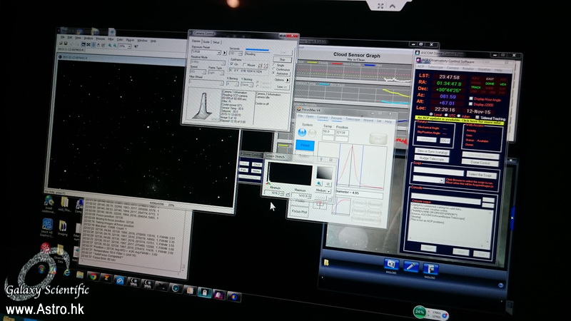Screen dimensions: 571x321
Task: Open the Options arrow in Camera Control
Action: (x=287, y=80)
